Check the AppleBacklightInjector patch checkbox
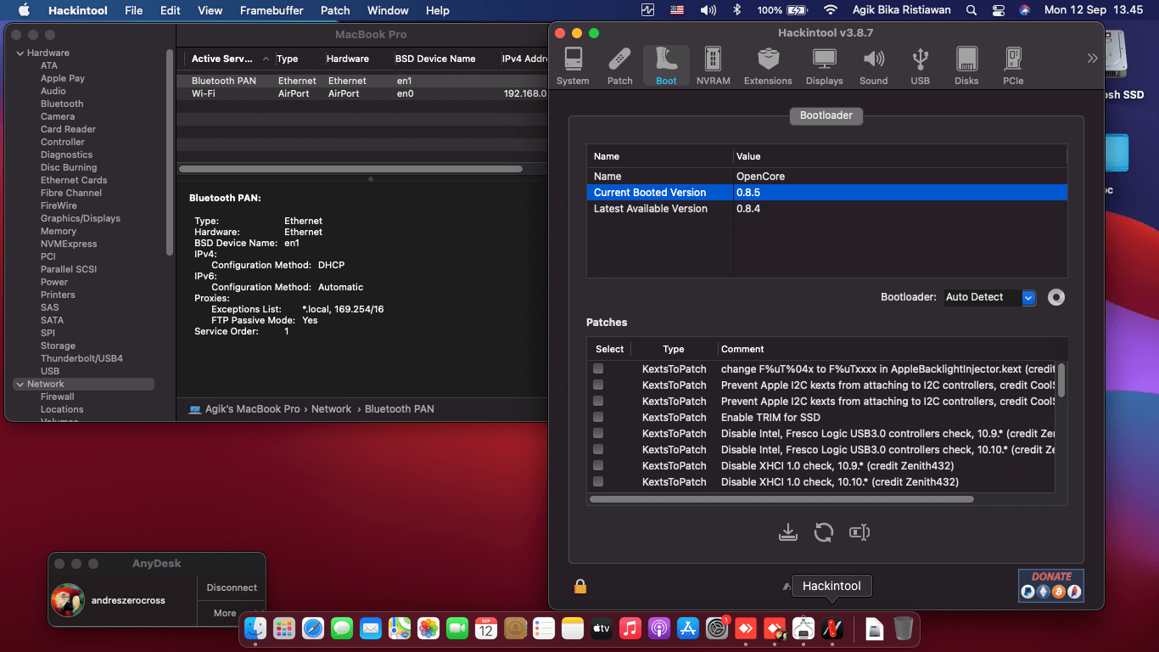The image size is (1159, 652). [598, 368]
